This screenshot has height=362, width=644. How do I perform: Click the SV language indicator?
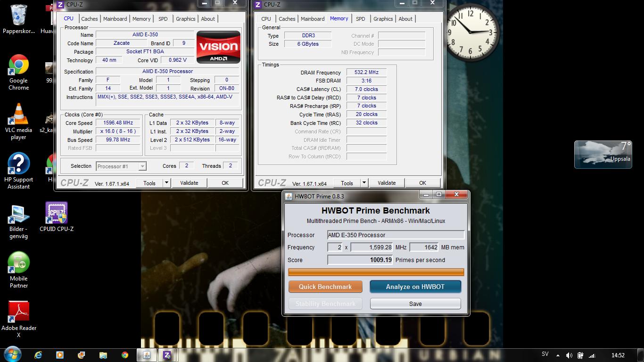click(x=545, y=354)
